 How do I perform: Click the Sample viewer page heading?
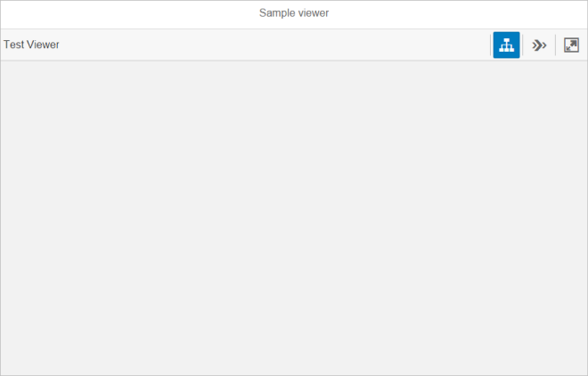pyautogui.click(x=294, y=12)
